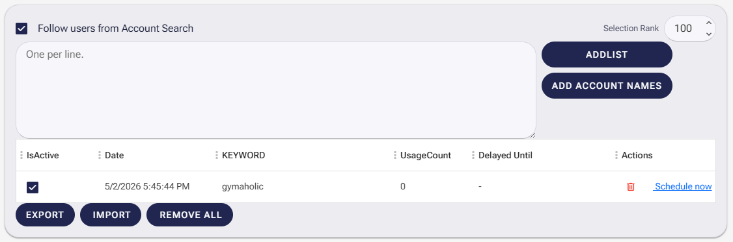This screenshot has width=733, height=242.
Task: Click REMOVE ALL button
Action: [x=190, y=215]
